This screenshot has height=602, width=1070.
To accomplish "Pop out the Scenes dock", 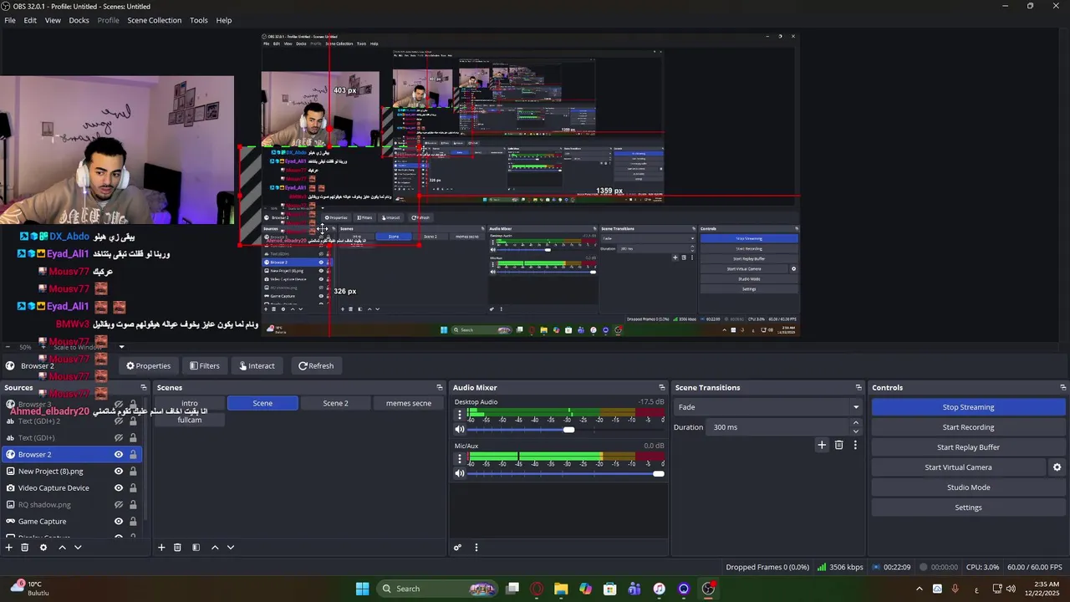I will pyautogui.click(x=440, y=387).
